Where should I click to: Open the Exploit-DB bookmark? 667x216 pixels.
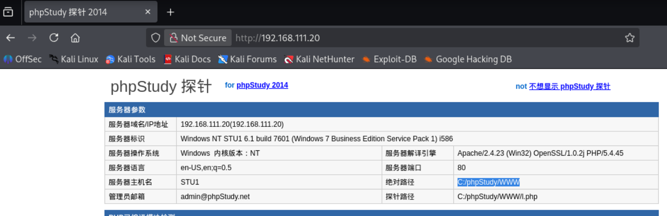tap(389, 59)
